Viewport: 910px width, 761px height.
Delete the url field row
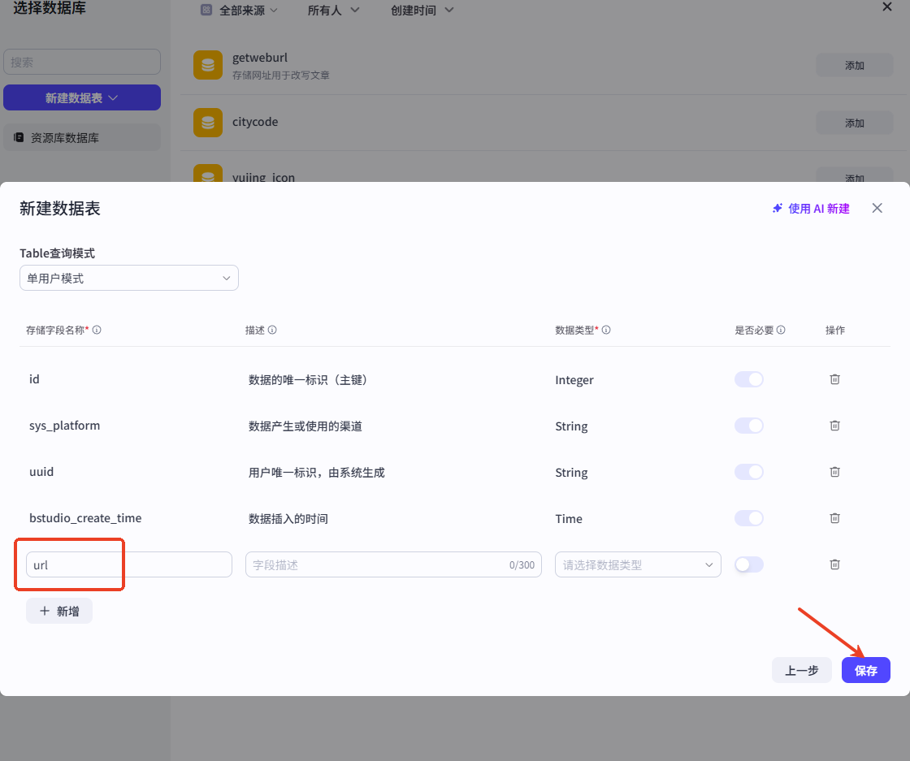click(x=834, y=564)
